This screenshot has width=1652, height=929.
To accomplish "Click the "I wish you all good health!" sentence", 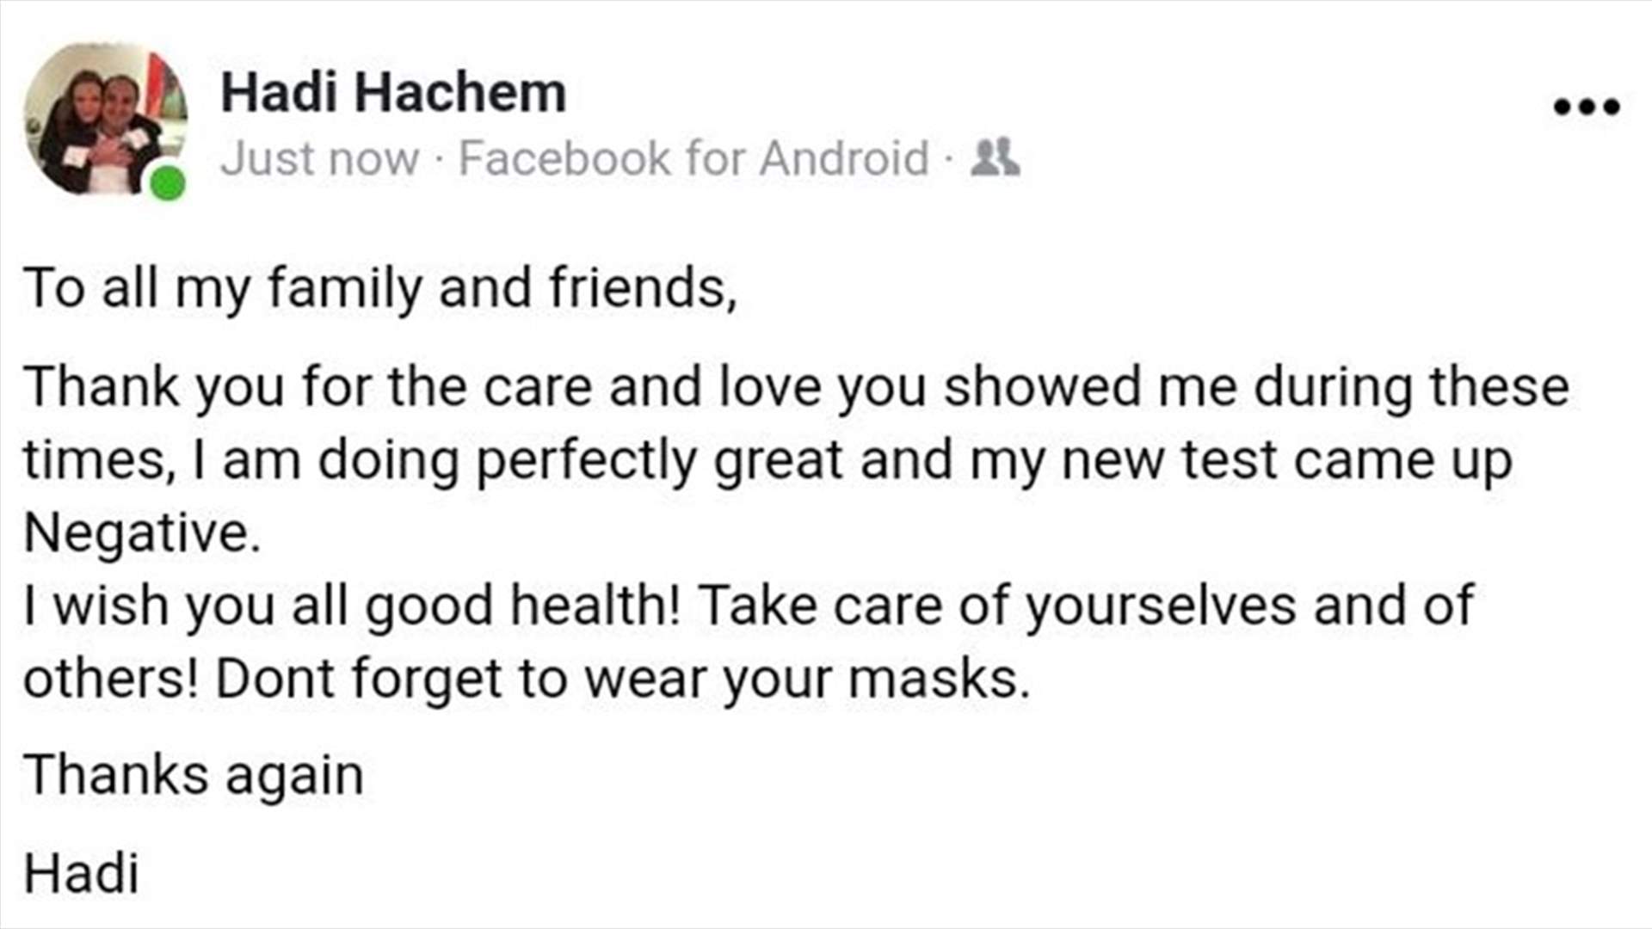I will (x=352, y=606).
